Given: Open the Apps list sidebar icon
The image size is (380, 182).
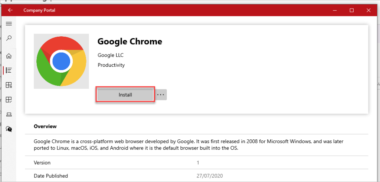Looking at the screenshot, I should (9, 70).
